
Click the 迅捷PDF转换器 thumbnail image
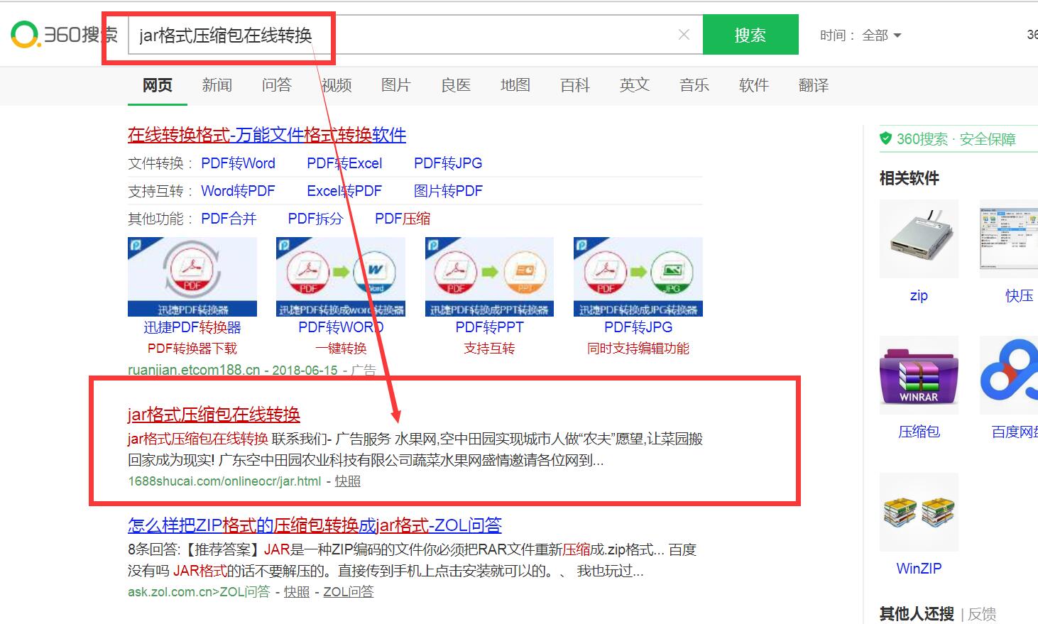[x=192, y=276]
